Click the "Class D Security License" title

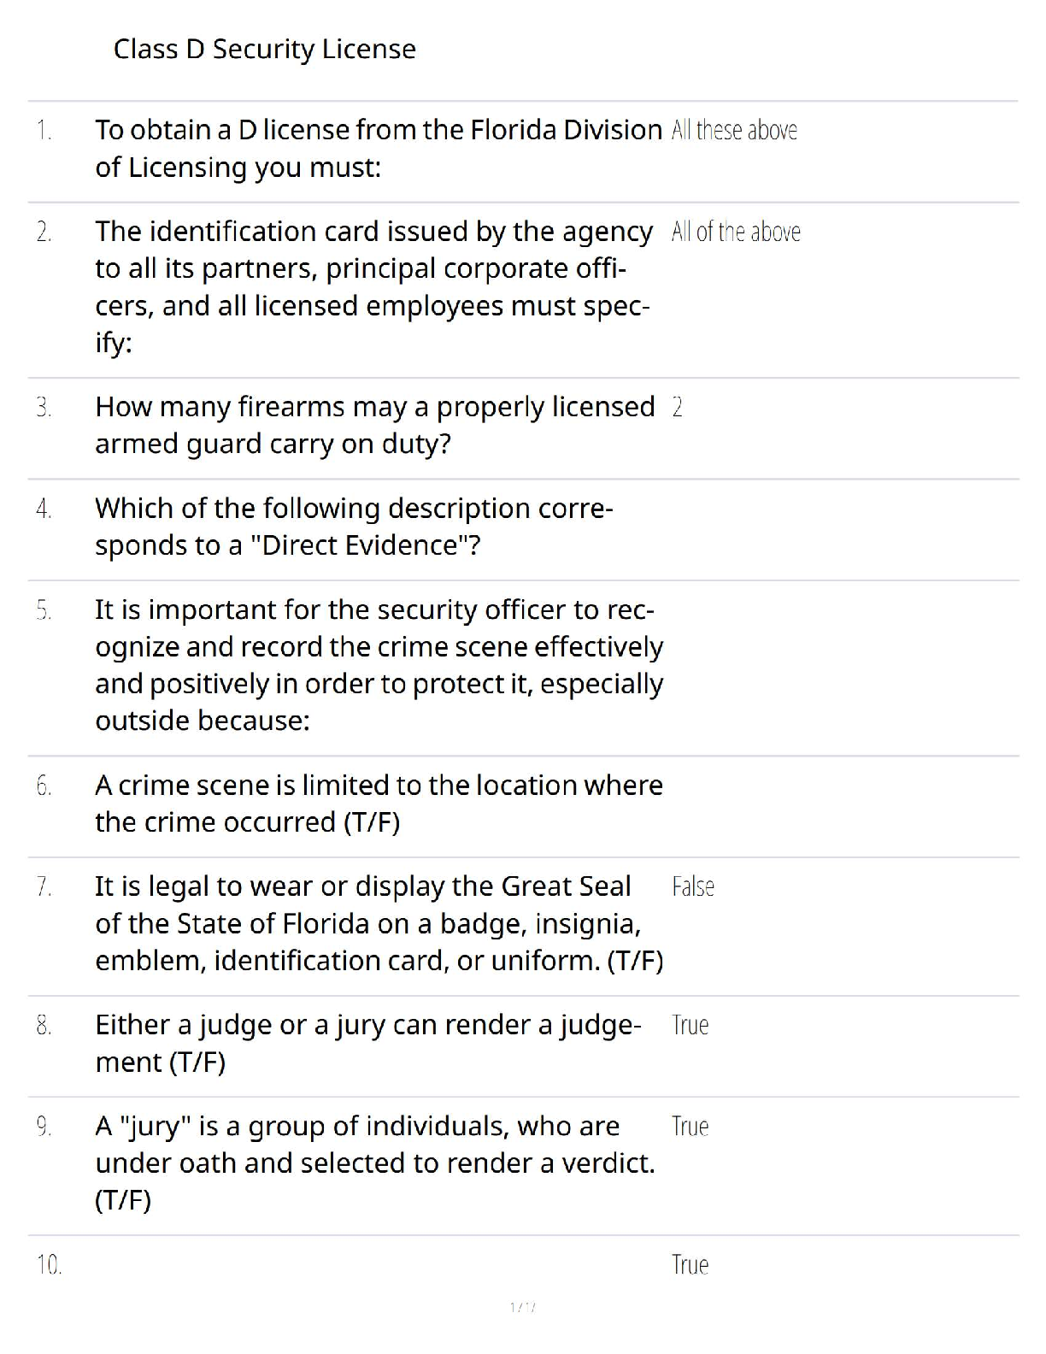coord(264,50)
